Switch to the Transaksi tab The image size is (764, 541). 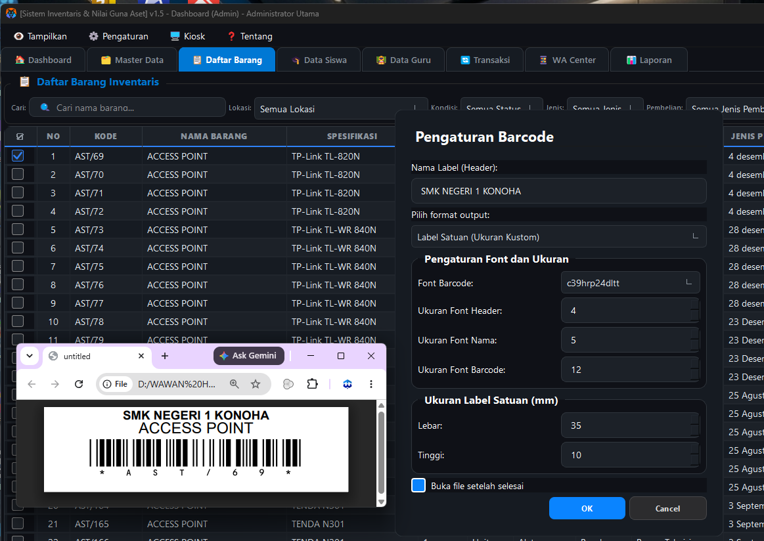click(x=485, y=60)
